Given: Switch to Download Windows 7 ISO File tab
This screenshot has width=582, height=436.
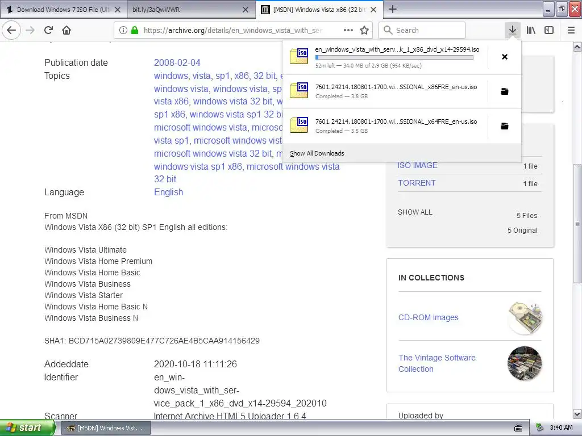Looking at the screenshot, I should pos(63,10).
